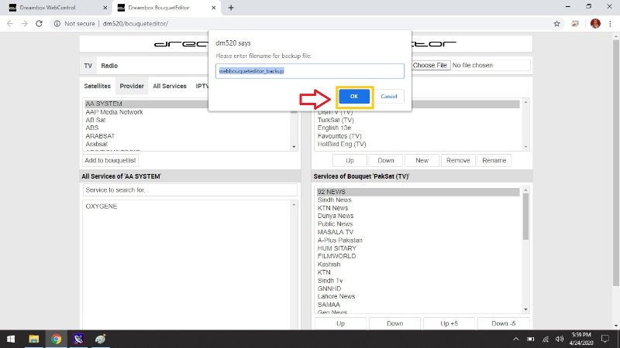Click the taskbar clock showing 5:59 PM
This screenshot has height=348, width=620.
(x=581, y=339)
